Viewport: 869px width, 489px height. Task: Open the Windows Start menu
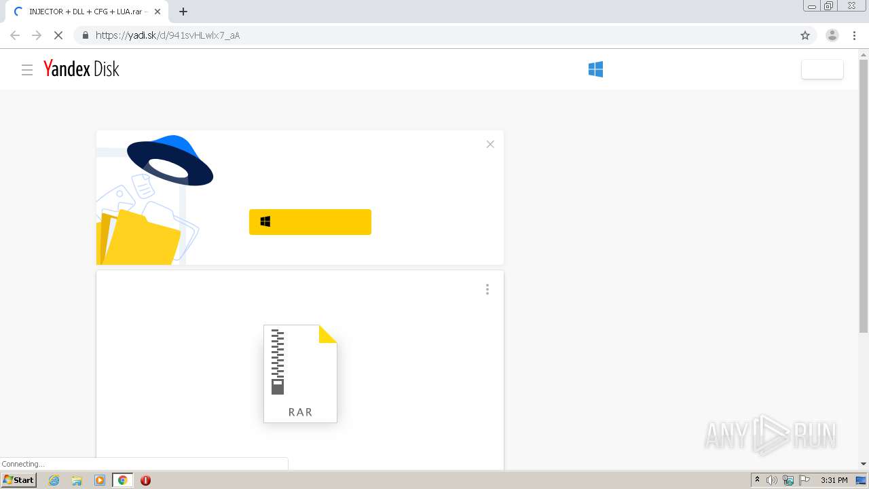(x=18, y=480)
